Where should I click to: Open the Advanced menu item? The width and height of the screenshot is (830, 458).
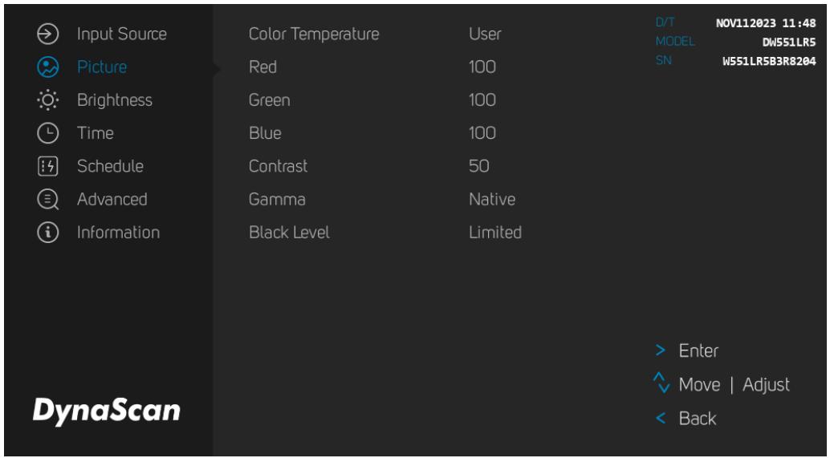pyautogui.click(x=112, y=200)
